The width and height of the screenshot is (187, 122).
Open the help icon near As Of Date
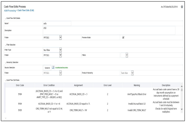click(x=182, y=7)
